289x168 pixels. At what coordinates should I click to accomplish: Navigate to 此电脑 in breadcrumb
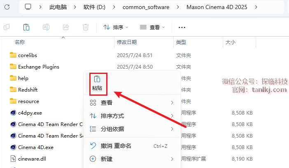tap(58, 7)
